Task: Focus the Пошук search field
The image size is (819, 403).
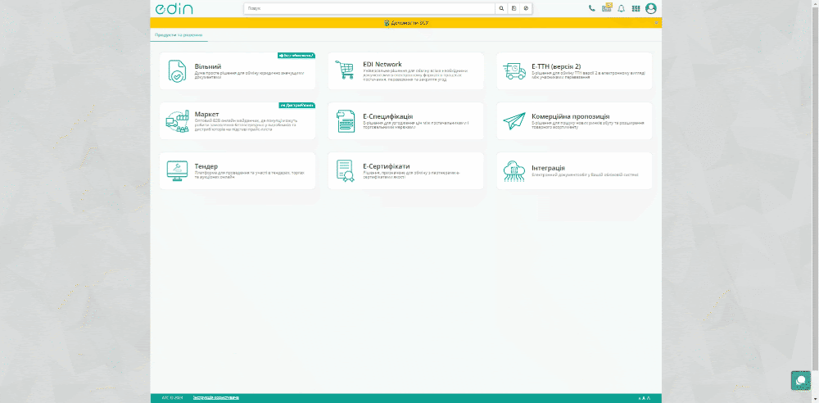Action: pos(369,8)
